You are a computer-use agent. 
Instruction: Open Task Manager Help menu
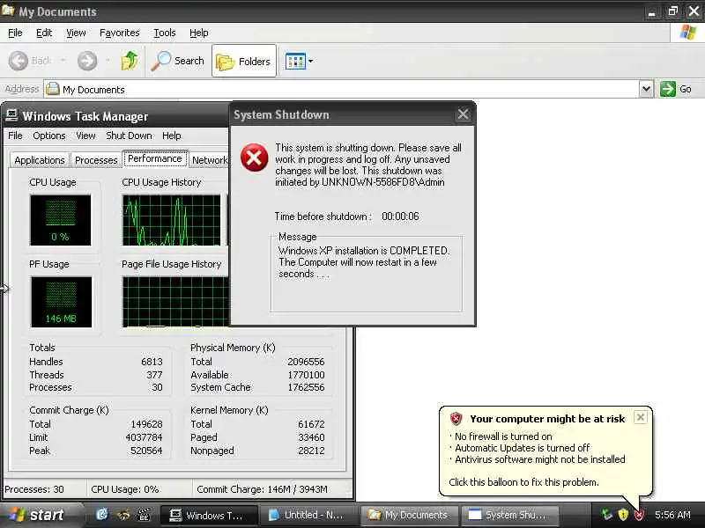click(171, 136)
